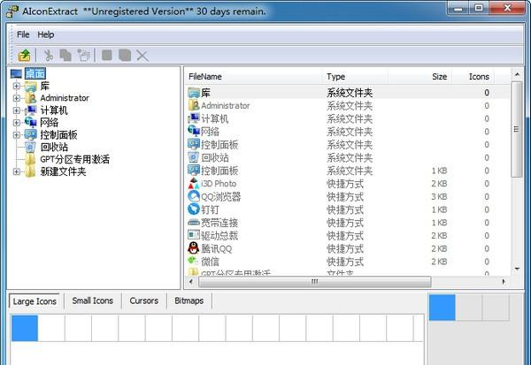Click the single gray square toolbar icon

tap(107, 55)
